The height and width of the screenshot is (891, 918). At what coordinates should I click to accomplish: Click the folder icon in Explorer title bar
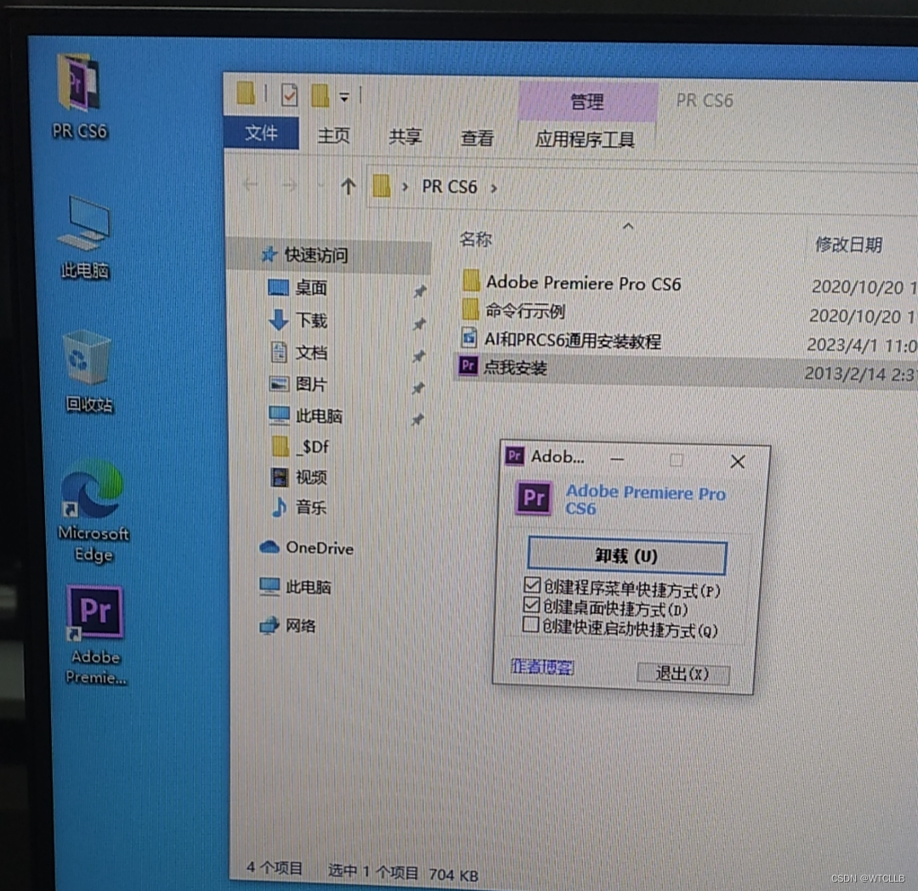click(x=246, y=93)
